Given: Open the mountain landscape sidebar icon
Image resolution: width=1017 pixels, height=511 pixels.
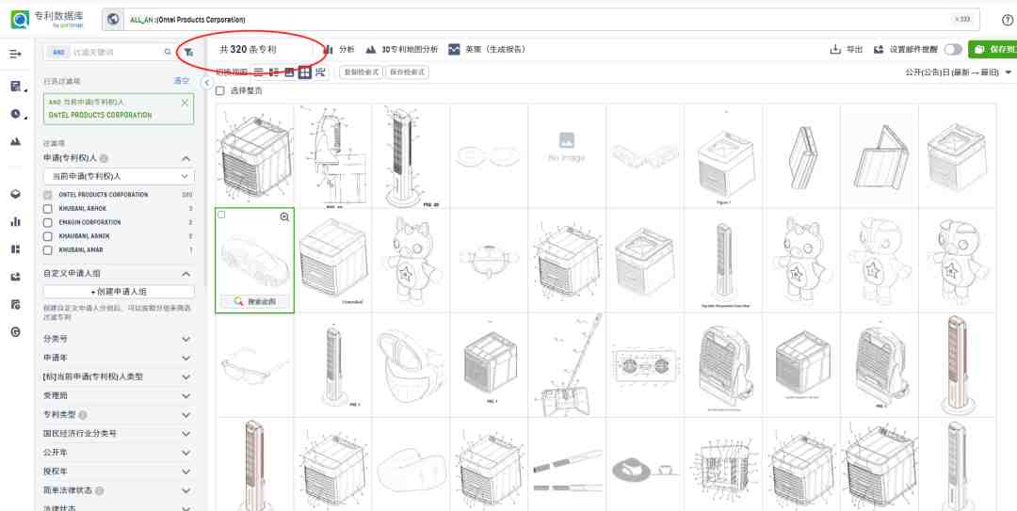Looking at the screenshot, I should pos(16,141).
